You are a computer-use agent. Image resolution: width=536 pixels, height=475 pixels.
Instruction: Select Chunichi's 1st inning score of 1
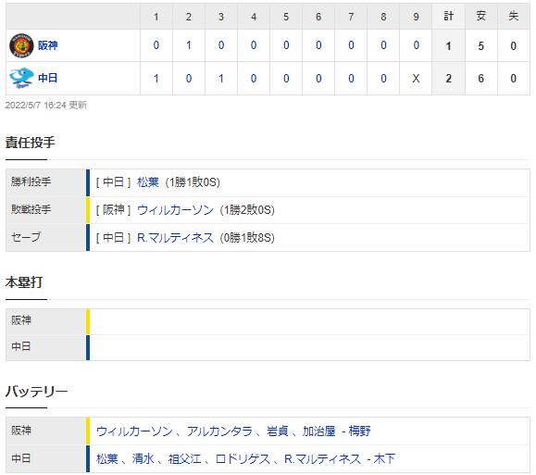coord(156,79)
